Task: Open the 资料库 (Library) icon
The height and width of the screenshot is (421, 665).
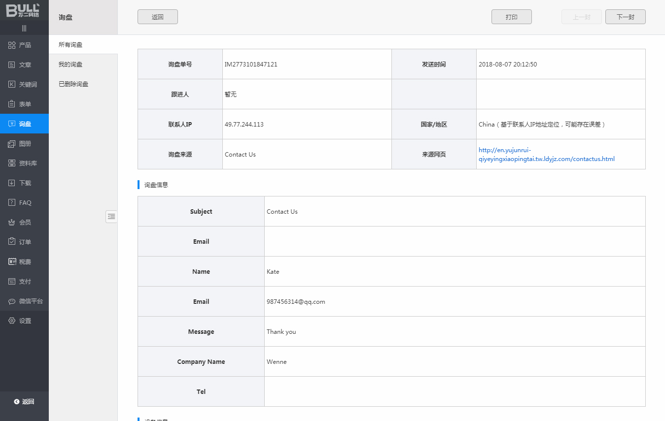Action: [x=12, y=163]
